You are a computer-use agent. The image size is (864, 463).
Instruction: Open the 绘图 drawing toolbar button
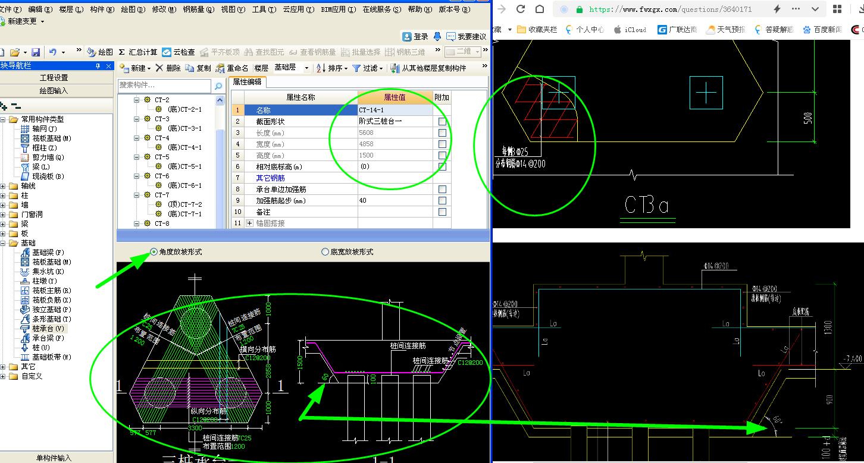100,52
